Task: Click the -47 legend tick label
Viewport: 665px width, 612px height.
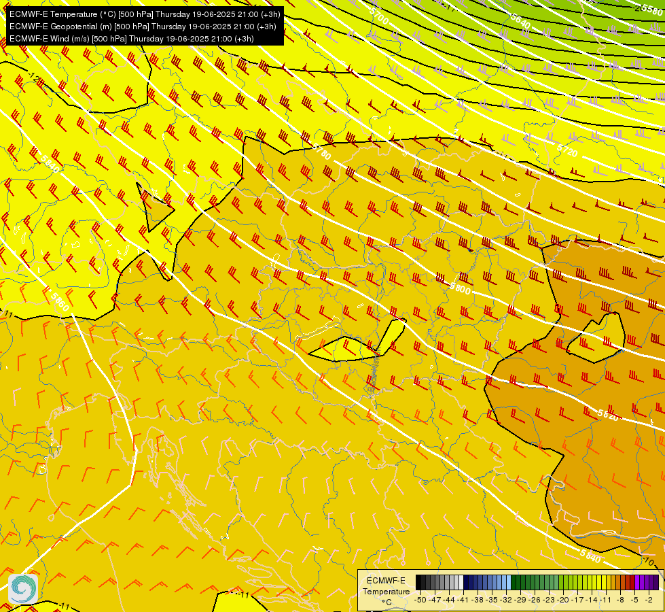Action: (x=435, y=600)
